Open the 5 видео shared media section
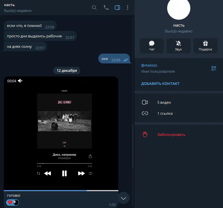The image size is (223, 208). [x=164, y=103]
